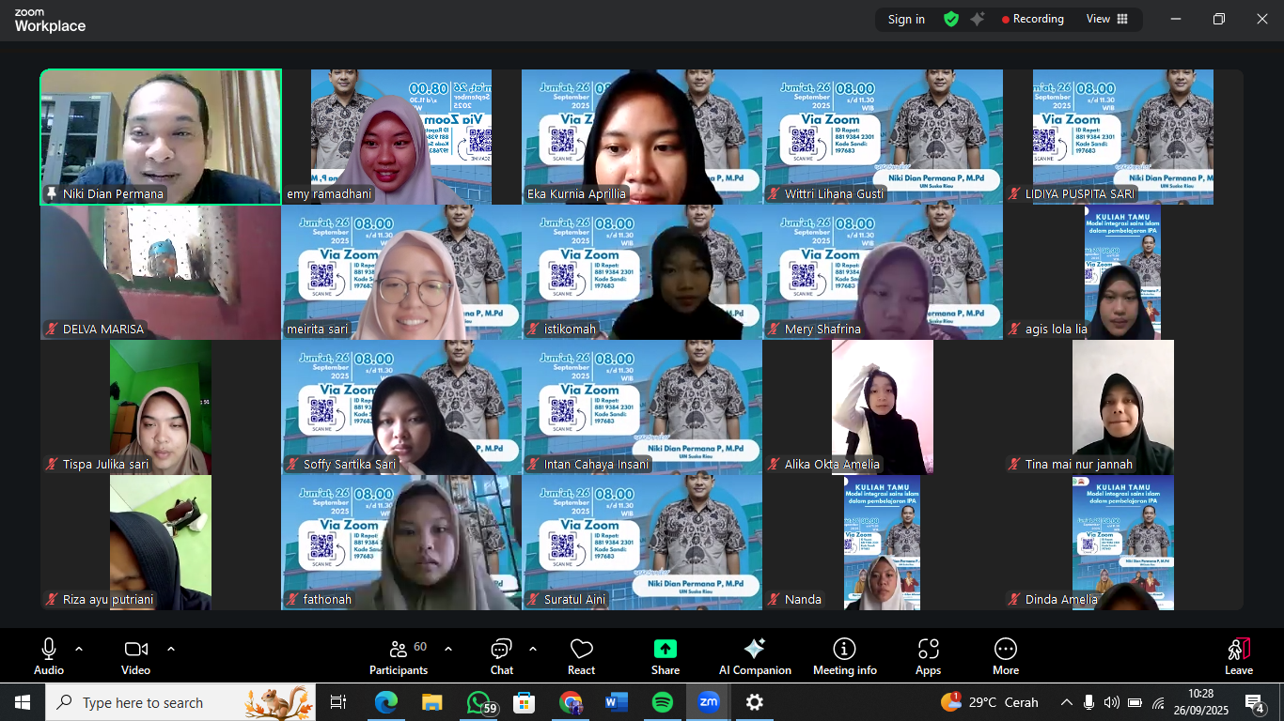Click the Recording indicator
Screen dimensions: 1284x721
(1032, 19)
